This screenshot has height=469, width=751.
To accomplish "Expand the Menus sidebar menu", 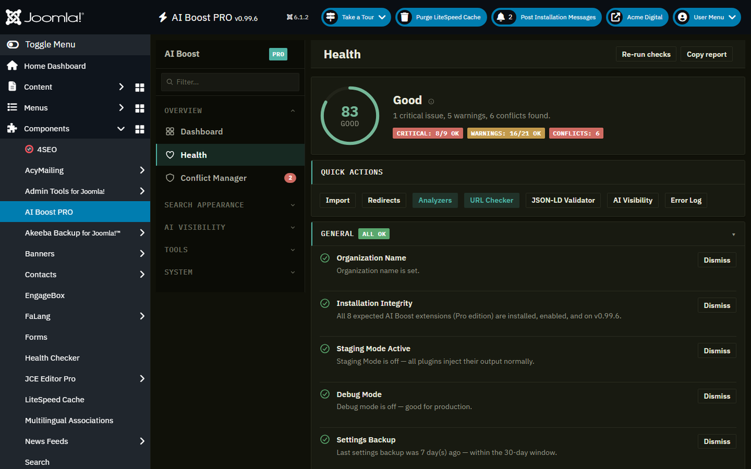I will pyautogui.click(x=121, y=108).
